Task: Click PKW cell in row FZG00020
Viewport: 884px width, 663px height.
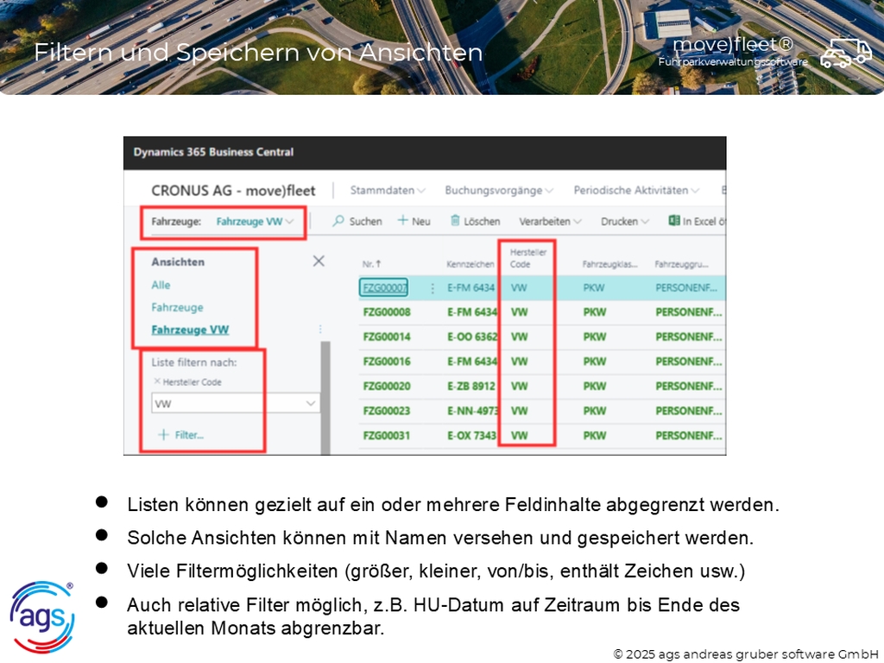Action: (x=595, y=386)
